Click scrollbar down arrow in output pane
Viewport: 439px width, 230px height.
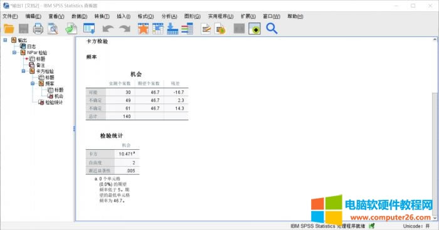(x=435, y=217)
